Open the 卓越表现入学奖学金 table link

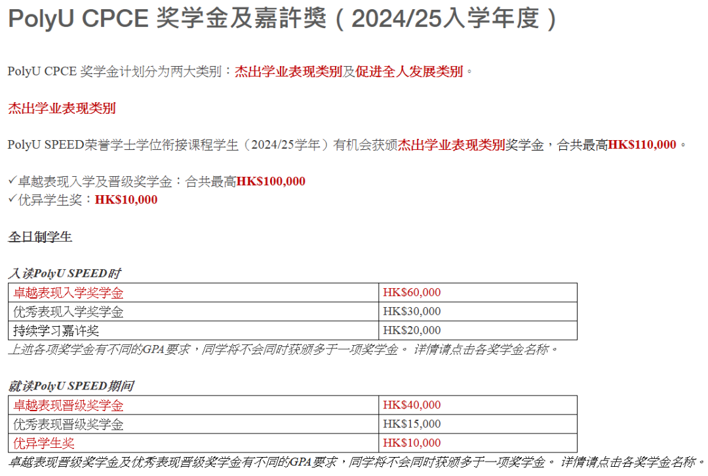68,293
